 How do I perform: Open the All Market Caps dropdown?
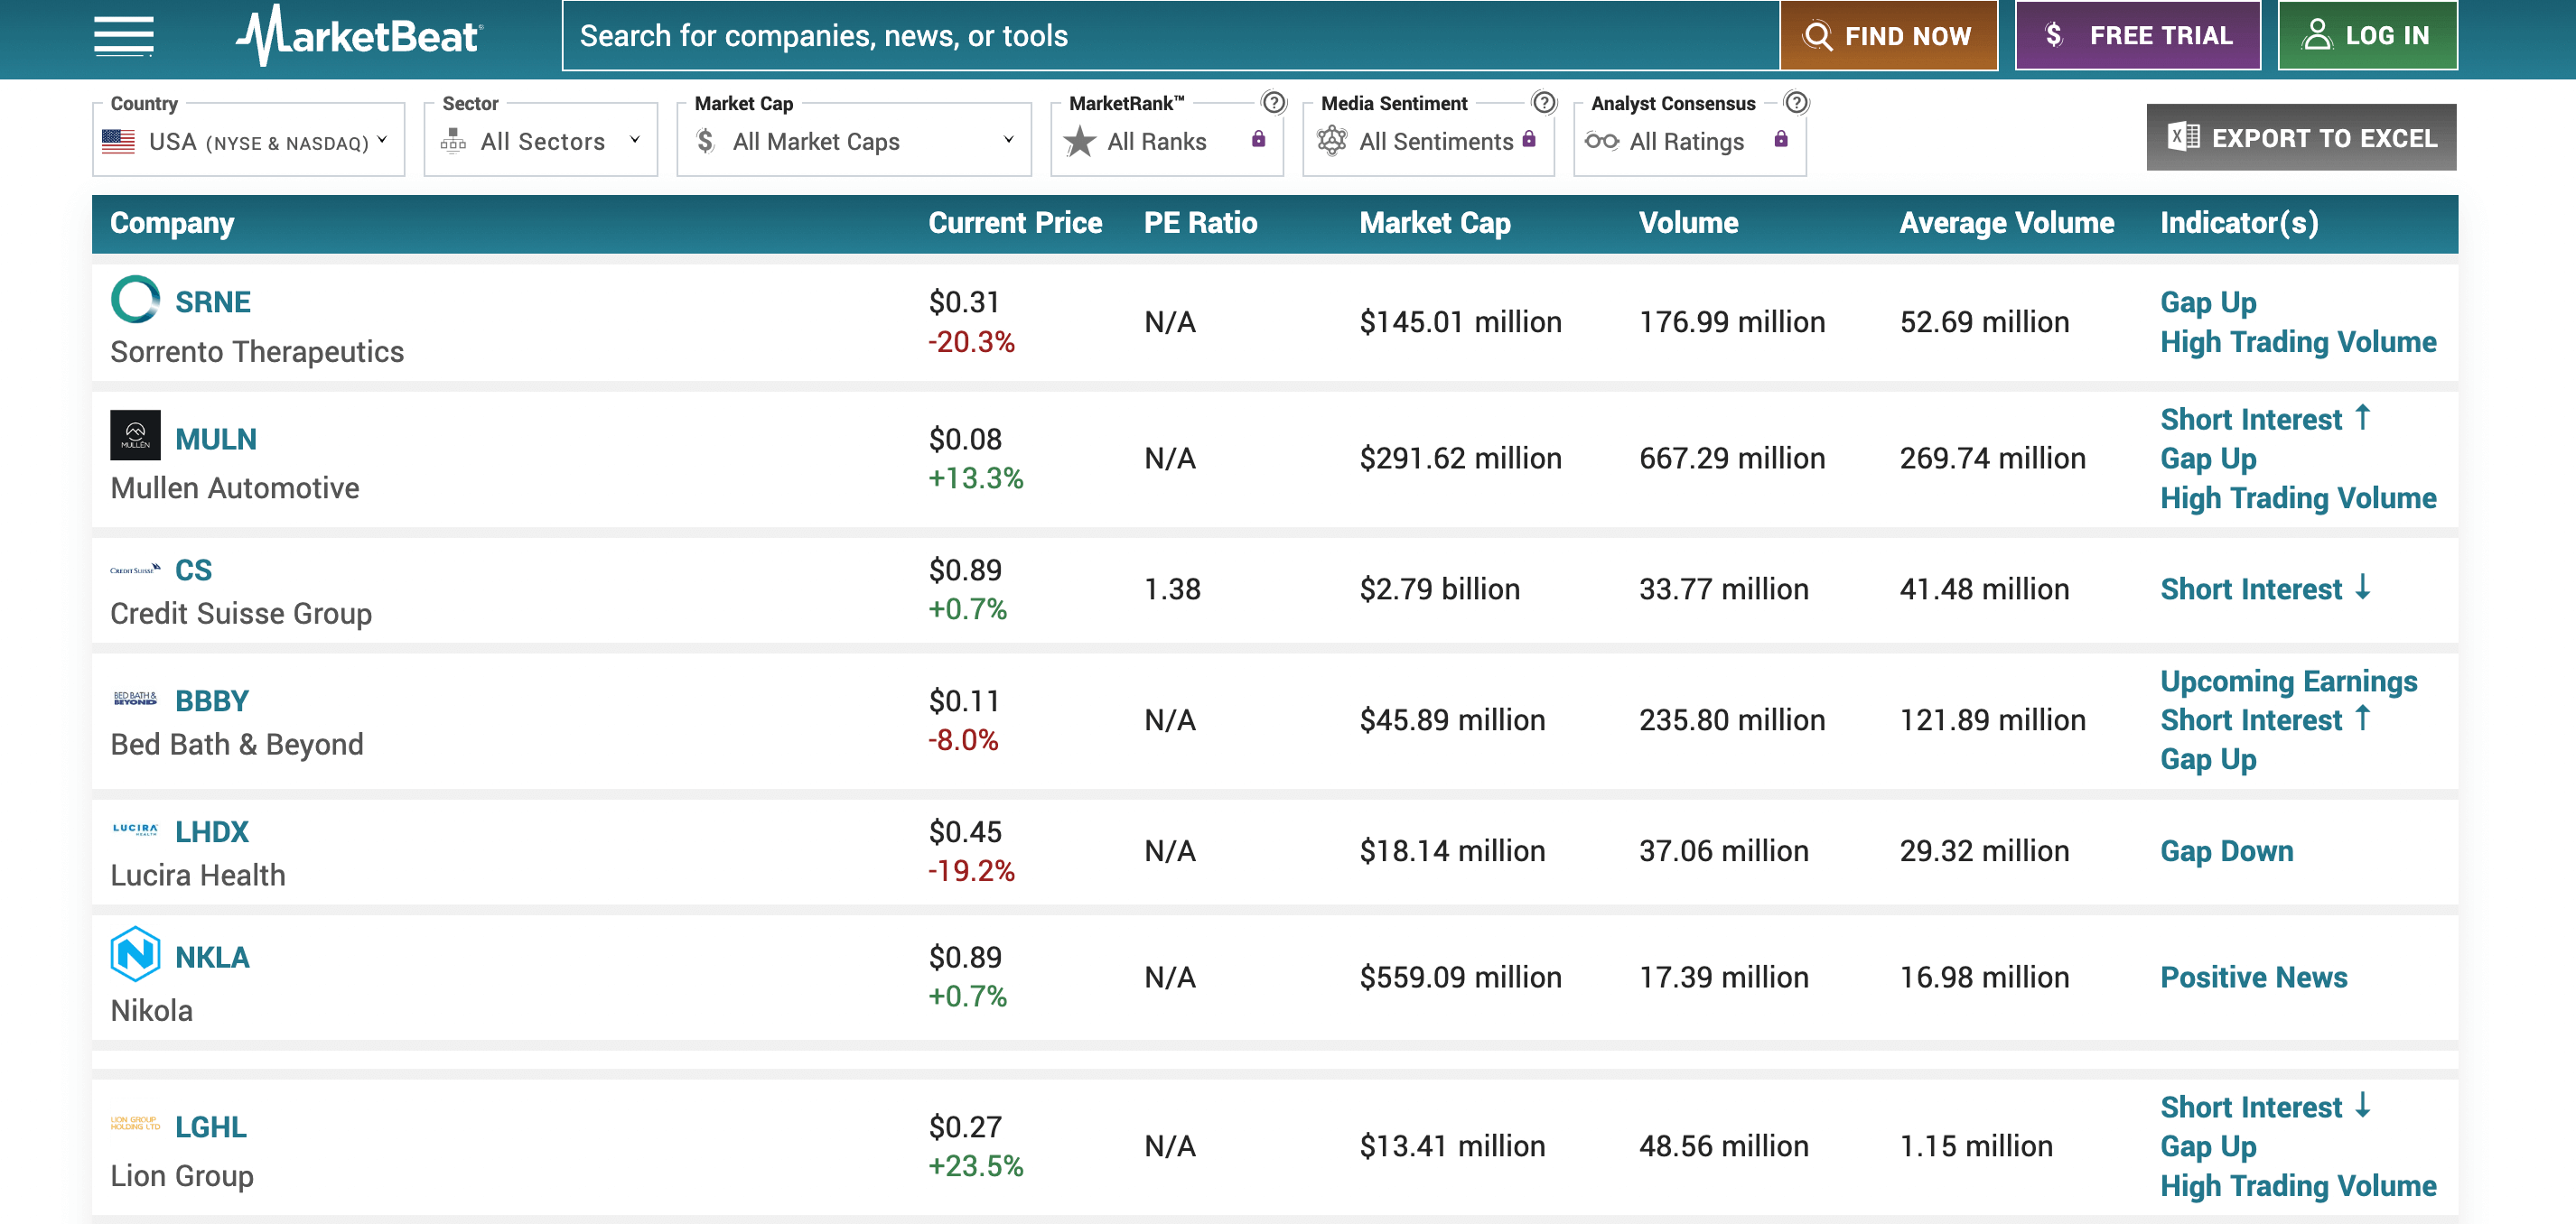(x=854, y=140)
